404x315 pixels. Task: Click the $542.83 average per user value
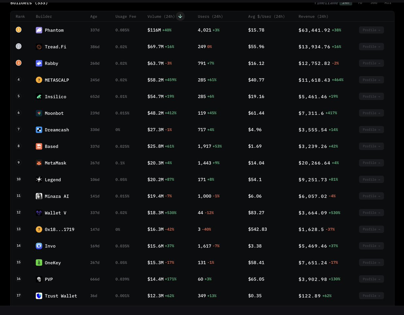tap(258, 229)
